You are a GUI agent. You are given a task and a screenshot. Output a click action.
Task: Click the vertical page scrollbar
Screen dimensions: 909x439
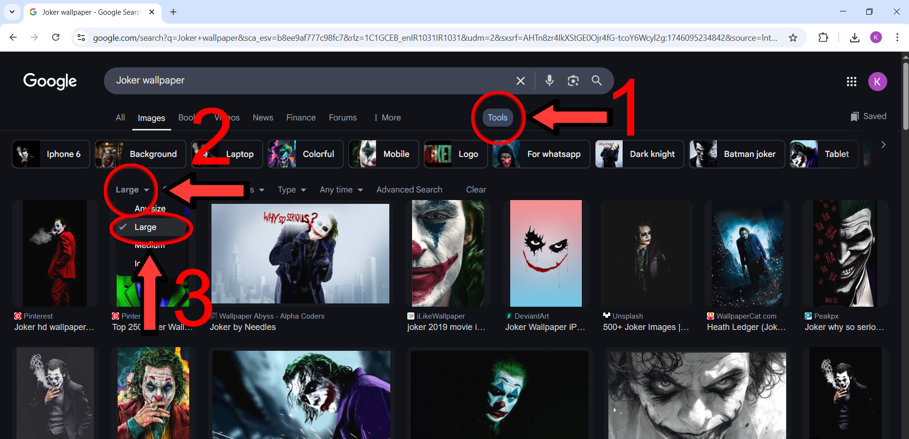pyautogui.click(x=905, y=95)
